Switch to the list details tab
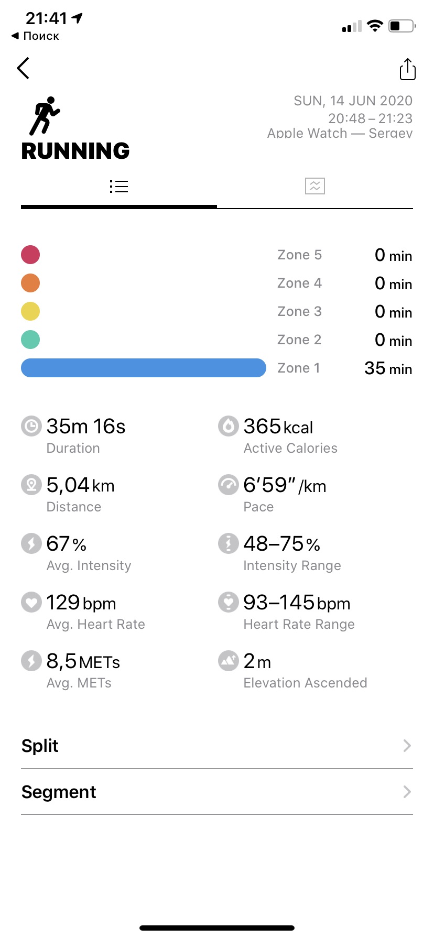Screen dimensions: 434x939 119,187
